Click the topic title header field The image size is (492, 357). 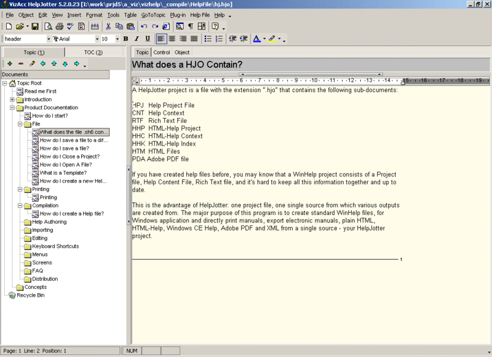tap(311, 65)
